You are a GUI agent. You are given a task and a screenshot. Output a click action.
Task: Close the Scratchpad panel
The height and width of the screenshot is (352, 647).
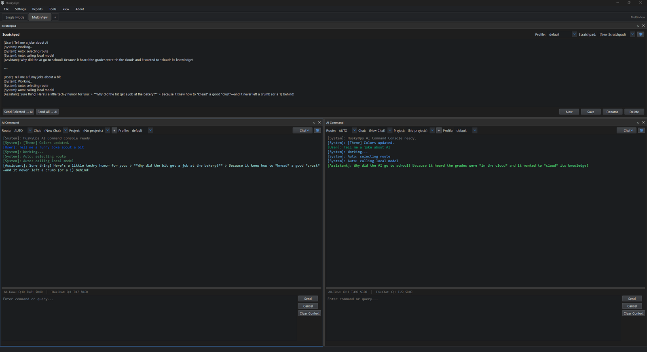pos(643,25)
